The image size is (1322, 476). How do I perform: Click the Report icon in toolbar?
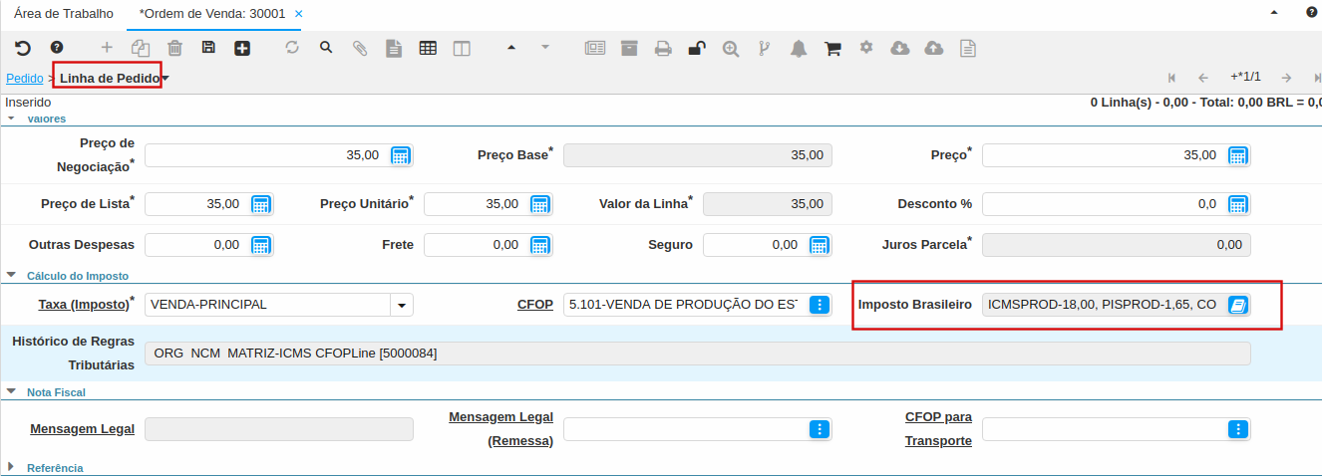[394, 48]
